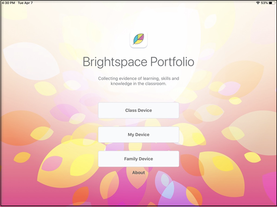The height and width of the screenshot is (207, 277).
Task: Tap the 'Collecting evidence of learning' tagline
Action: (138, 81)
